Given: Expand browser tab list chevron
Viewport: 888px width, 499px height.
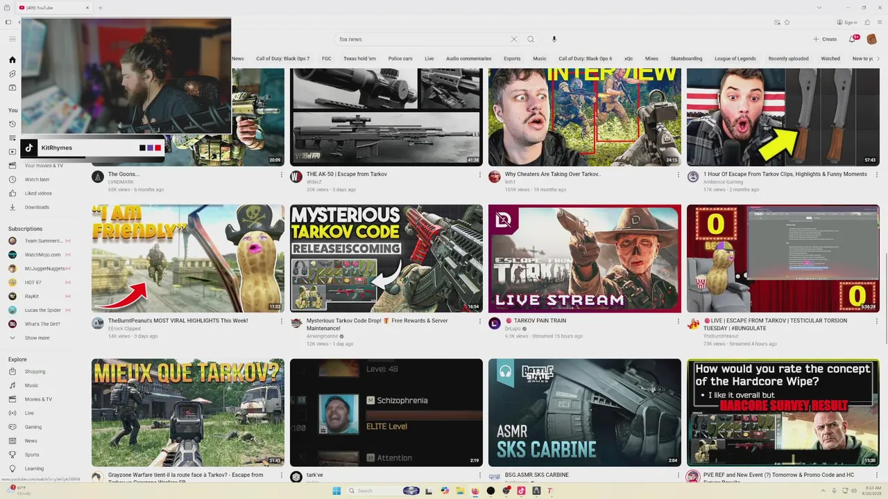Looking at the screenshot, I should pos(819,8).
